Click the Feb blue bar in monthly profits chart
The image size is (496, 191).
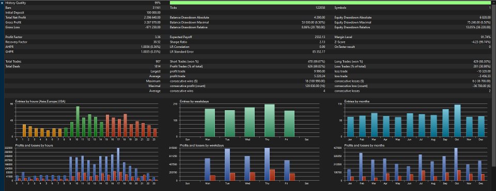click(x=361, y=166)
